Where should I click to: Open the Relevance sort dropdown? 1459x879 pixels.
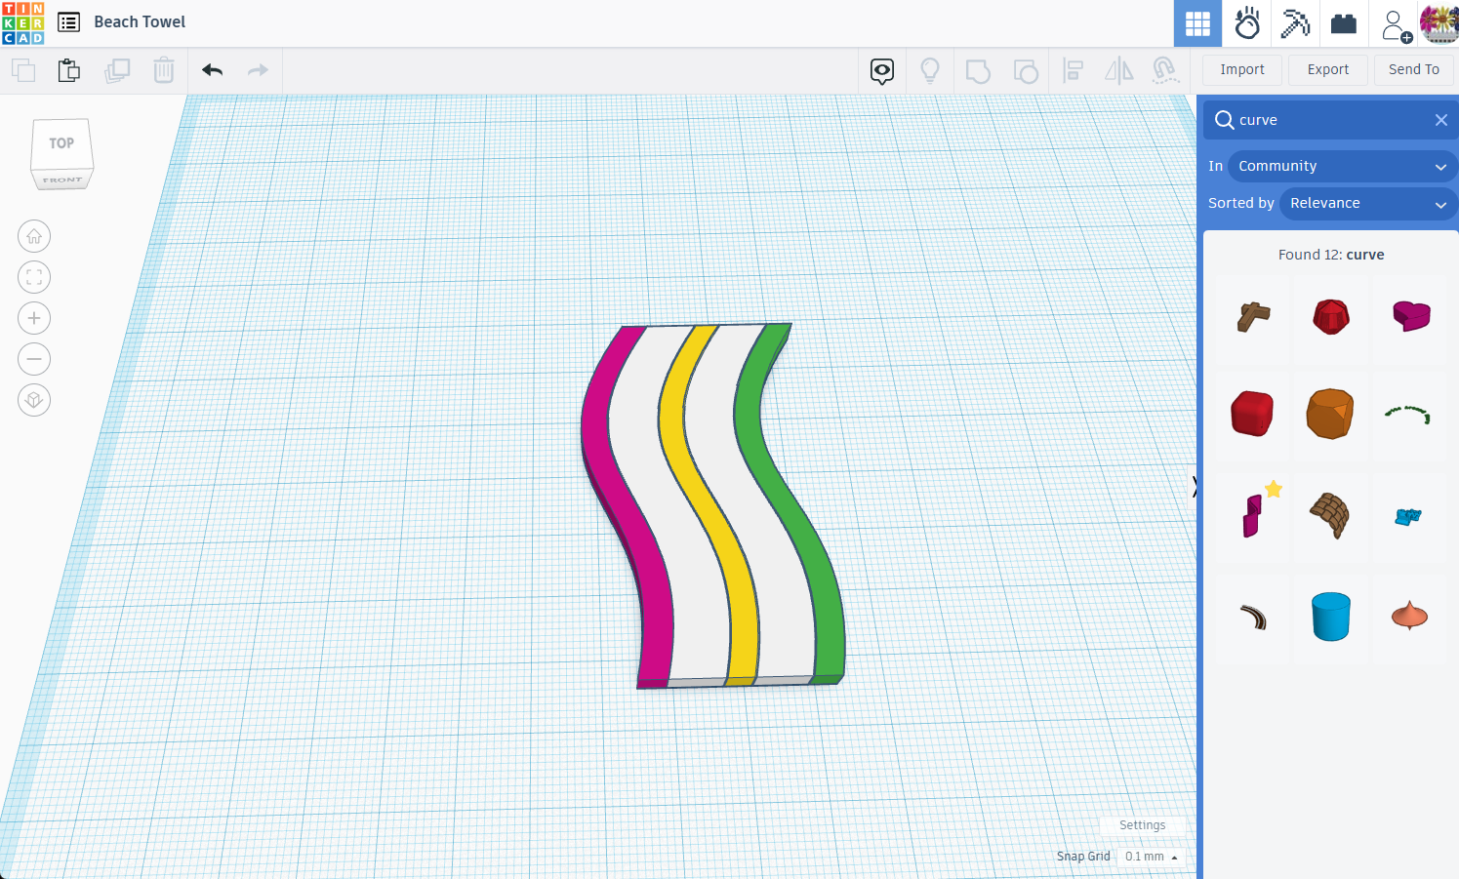click(1368, 203)
